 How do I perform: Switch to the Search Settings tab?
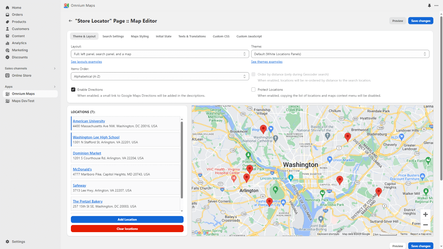point(113,36)
